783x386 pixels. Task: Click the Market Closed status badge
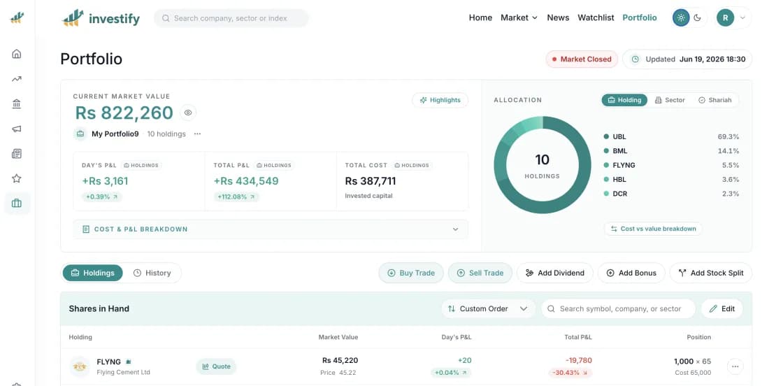click(581, 59)
